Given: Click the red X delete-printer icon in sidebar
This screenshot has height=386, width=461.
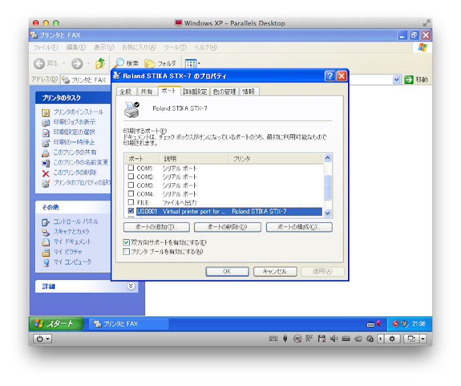Looking at the screenshot, I should (46, 173).
